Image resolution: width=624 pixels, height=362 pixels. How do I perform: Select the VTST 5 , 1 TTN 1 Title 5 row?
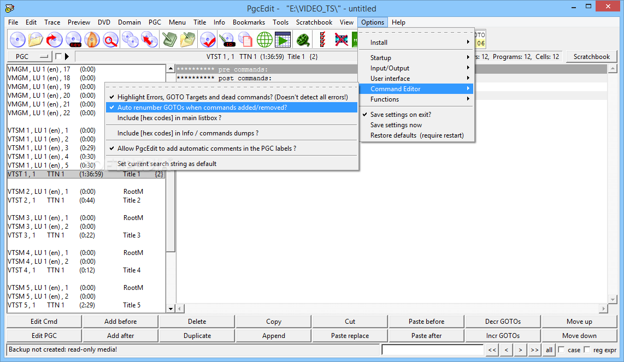tap(86, 305)
